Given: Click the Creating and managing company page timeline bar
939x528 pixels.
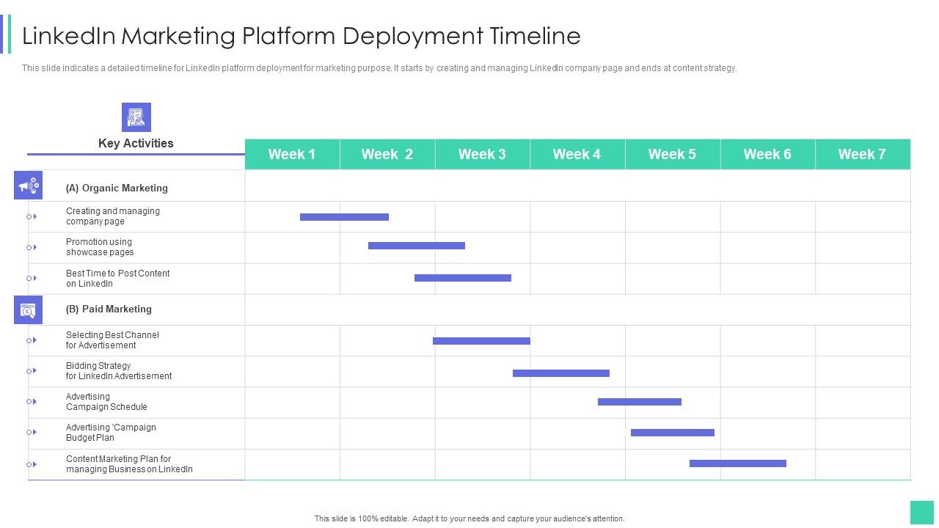Looking at the screenshot, I should click(x=344, y=217).
